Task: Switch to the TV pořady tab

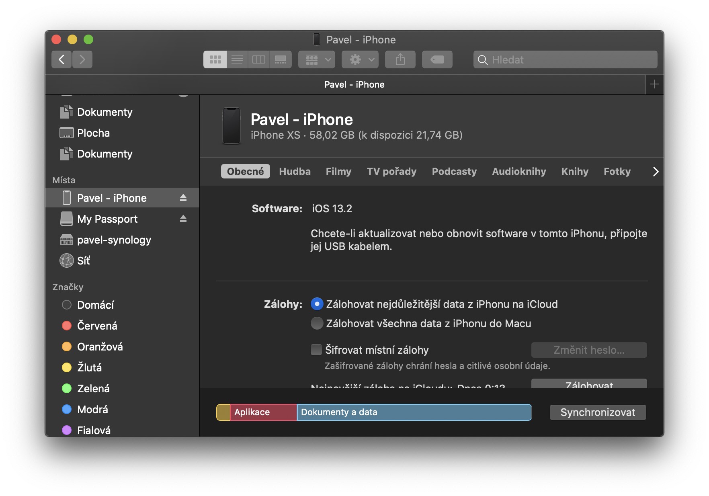Action: pyautogui.click(x=391, y=171)
